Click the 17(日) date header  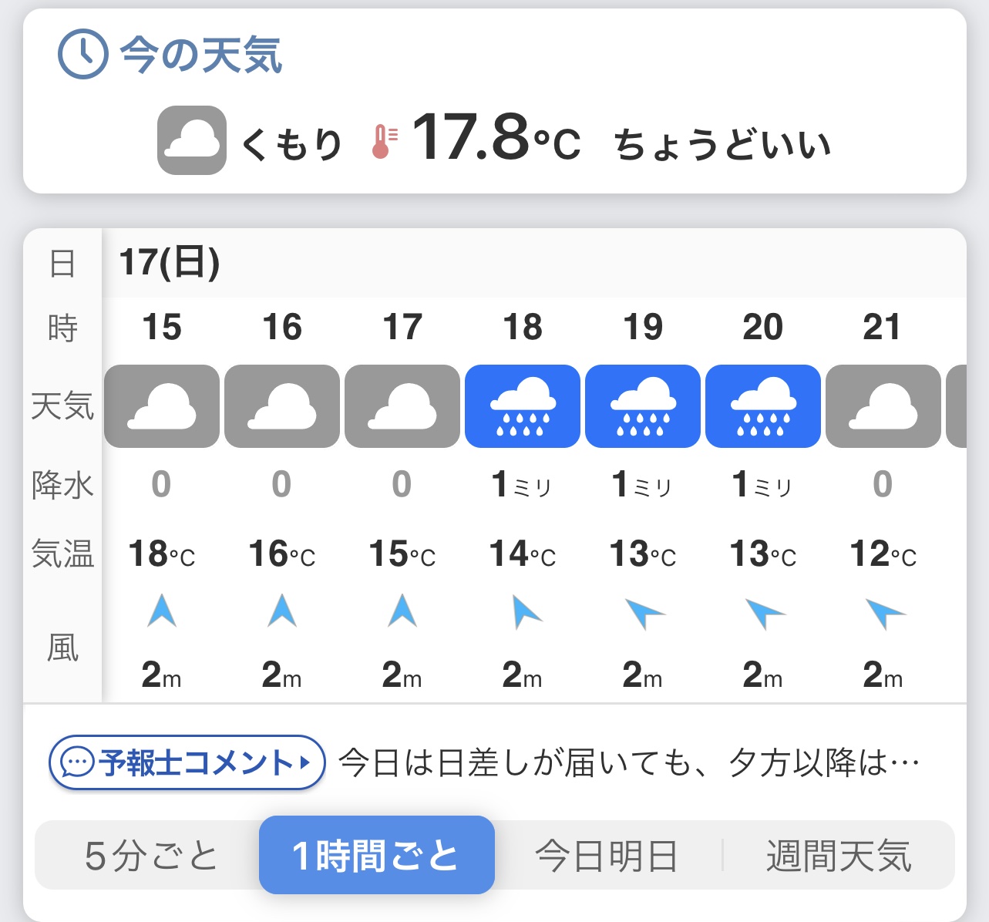tap(170, 262)
